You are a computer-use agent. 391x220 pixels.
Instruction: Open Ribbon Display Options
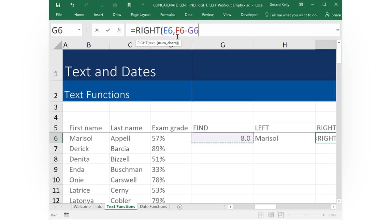300,5
